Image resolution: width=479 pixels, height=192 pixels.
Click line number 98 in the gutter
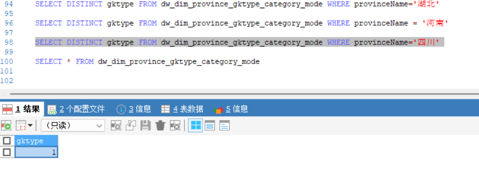[9, 42]
